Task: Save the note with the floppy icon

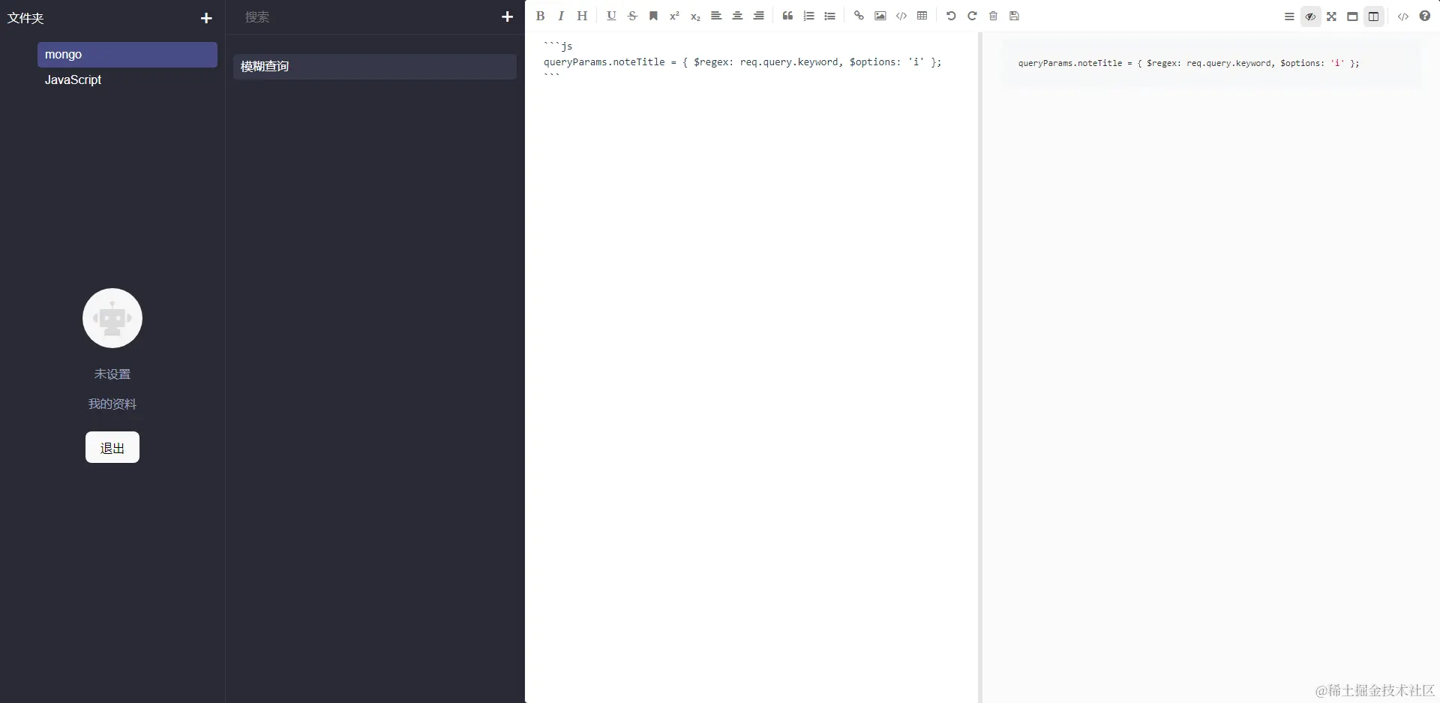Action: (x=1014, y=16)
